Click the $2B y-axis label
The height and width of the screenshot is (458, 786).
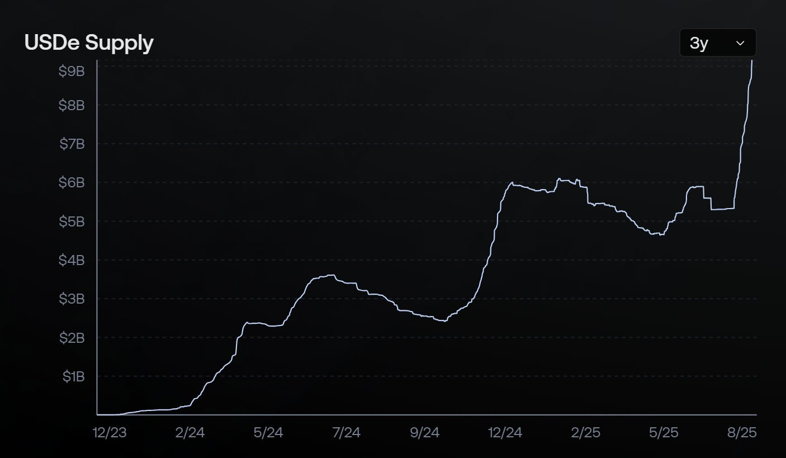pos(72,338)
